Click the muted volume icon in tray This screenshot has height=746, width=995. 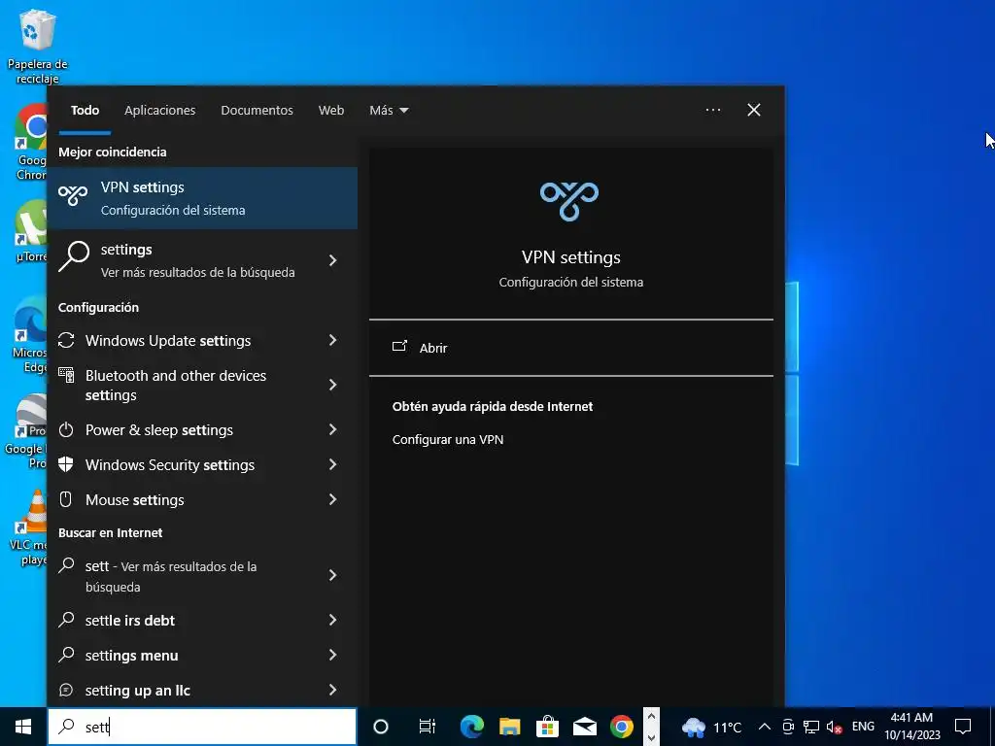[x=834, y=727]
